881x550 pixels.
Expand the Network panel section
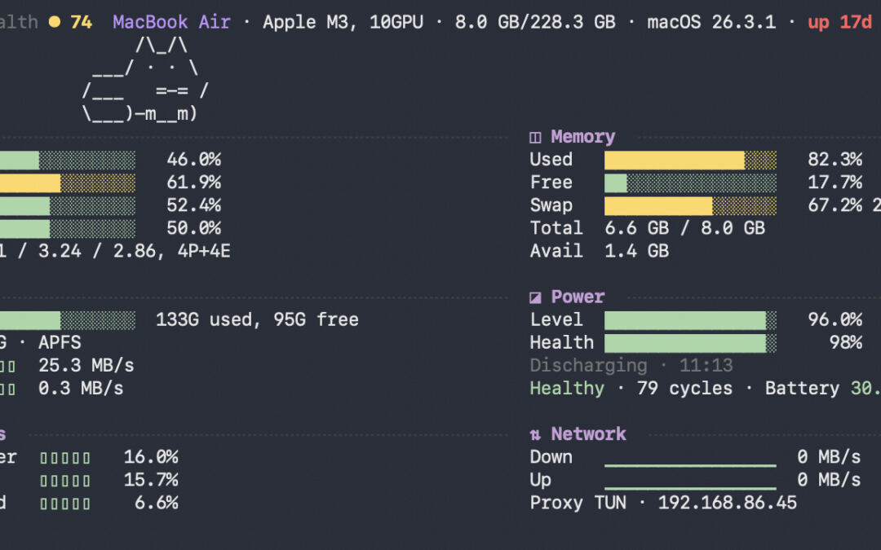[588, 433]
